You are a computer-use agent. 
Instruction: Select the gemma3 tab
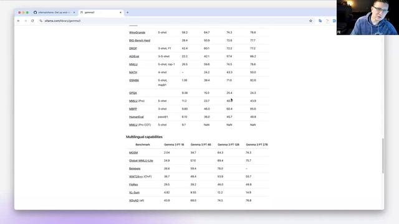pos(101,12)
